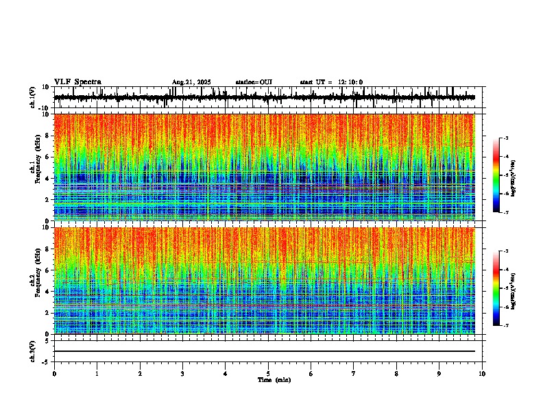The image size is (543, 419).
Task: Click the "5" tick on the Time axis
Action: [x=268, y=374]
